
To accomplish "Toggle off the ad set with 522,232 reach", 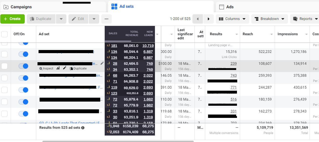I will coord(23,54).
